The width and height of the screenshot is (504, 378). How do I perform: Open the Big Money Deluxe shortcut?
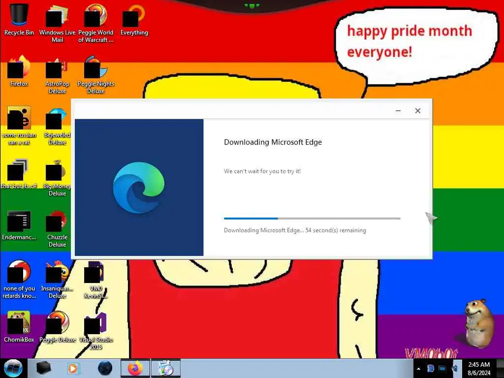point(57,177)
